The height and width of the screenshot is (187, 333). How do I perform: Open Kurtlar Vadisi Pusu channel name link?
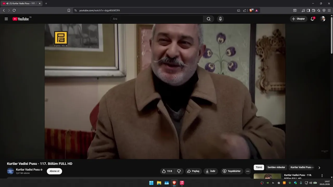[x=28, y=170]
